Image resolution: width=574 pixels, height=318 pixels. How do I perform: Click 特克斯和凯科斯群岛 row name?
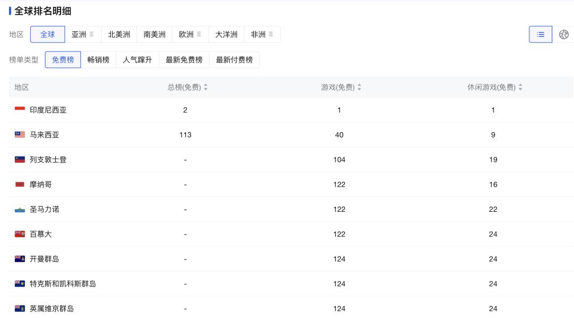coord(63,284)
